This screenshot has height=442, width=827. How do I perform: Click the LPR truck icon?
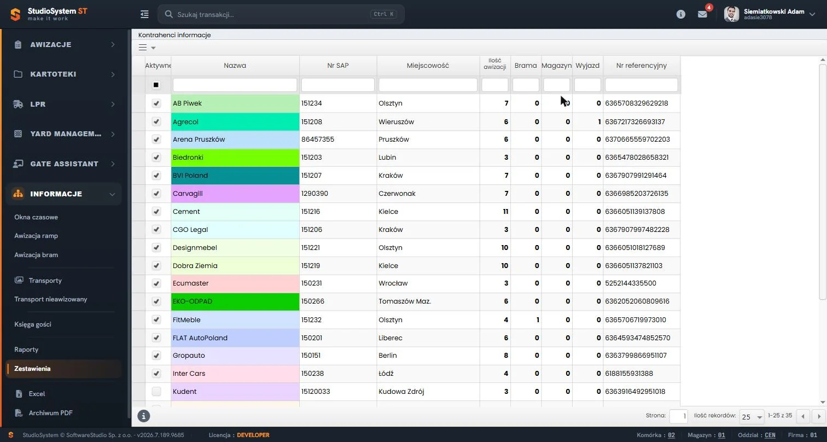pos(18,104)
